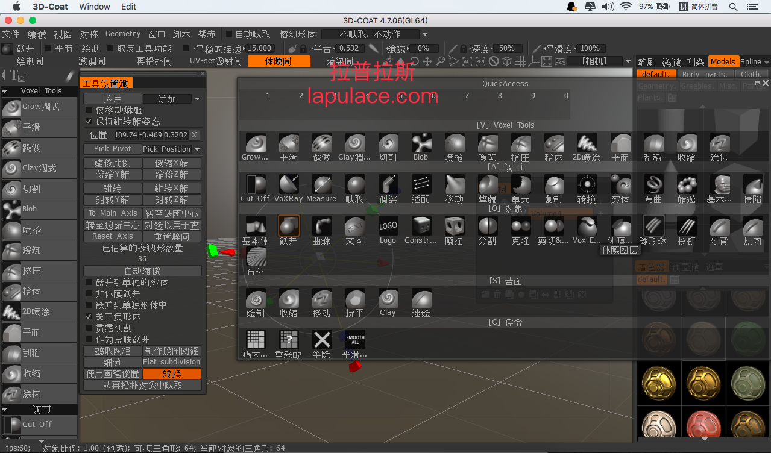Click the Reset Axis button
Screen dimensions: 771x453
(113, 236)
